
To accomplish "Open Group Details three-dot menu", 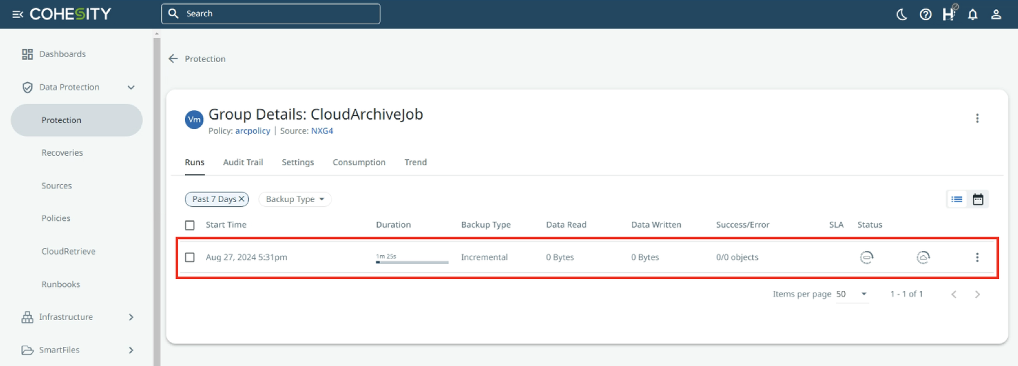I will [977, 119].
